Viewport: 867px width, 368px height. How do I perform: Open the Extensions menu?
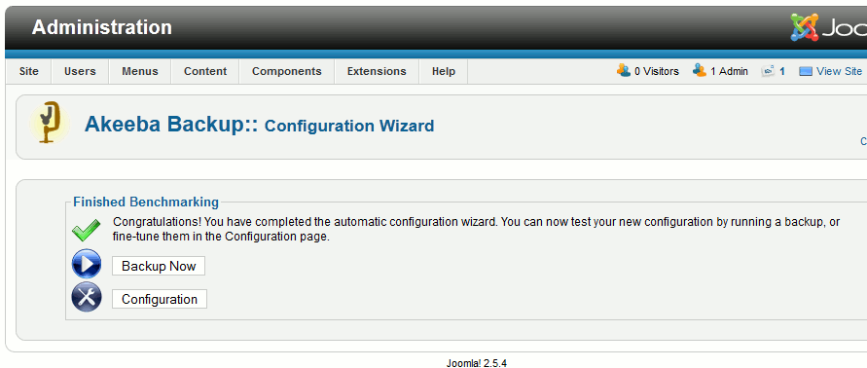point(377,71)
